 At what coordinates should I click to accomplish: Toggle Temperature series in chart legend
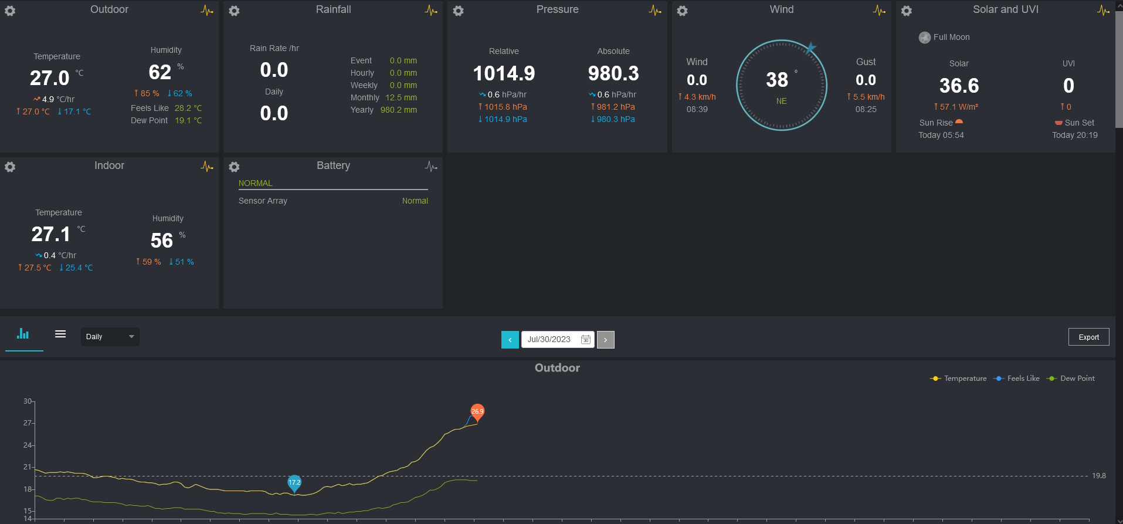coord(958,378)
